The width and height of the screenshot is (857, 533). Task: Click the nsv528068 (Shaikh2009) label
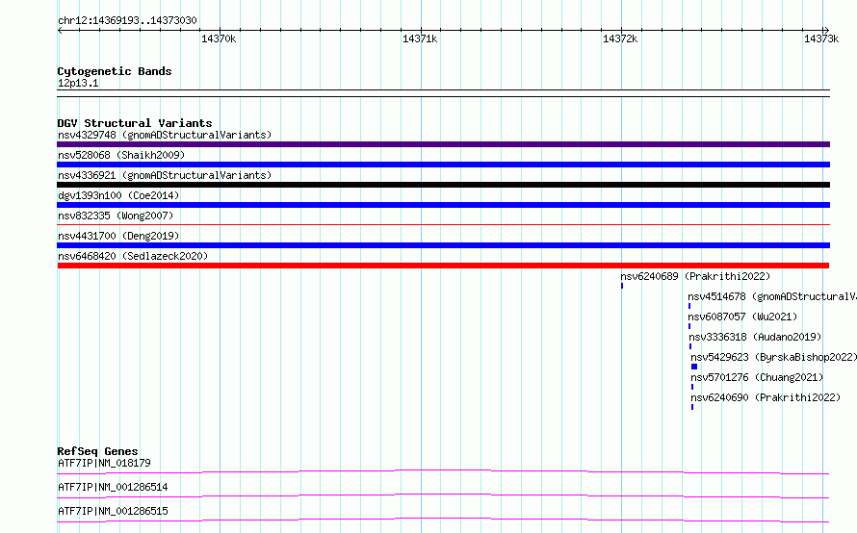[121, 155]
